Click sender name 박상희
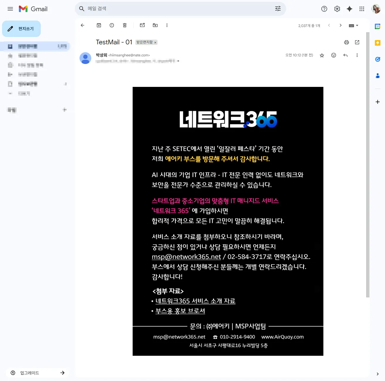This screenshot has height=381, width=385. (102, 55)
